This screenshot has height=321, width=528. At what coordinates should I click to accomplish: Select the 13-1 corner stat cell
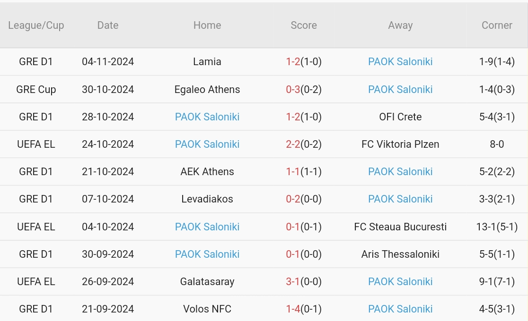pyautogui.click(x=497, y=227)
